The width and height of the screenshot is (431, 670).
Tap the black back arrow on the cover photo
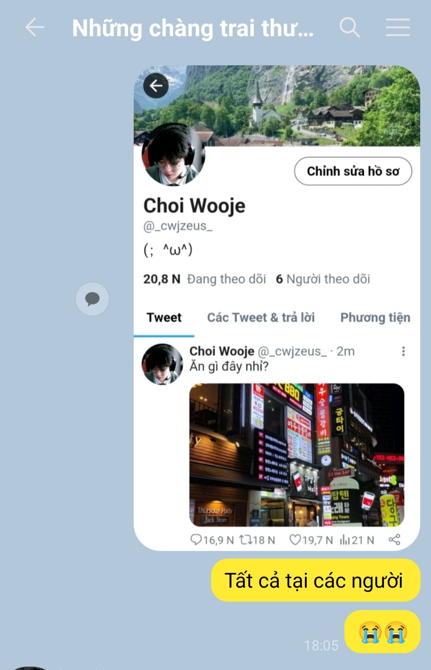click(x=156, y=85)
